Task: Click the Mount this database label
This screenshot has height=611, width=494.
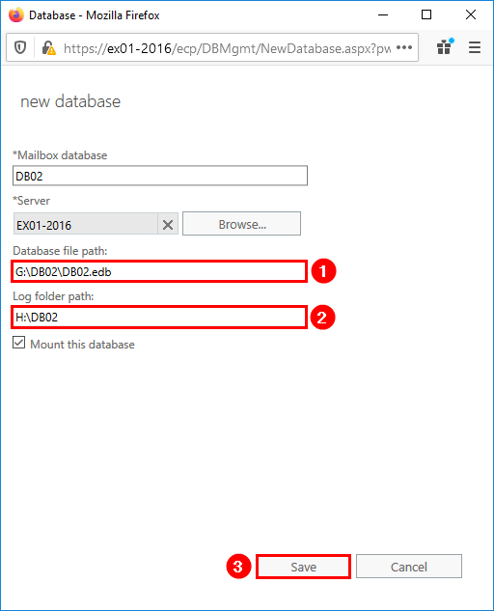Action: pos(82,345)
